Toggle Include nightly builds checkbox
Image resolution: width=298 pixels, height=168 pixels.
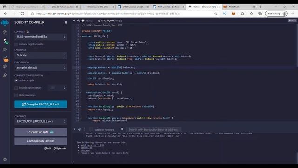[x=16, y=44]
